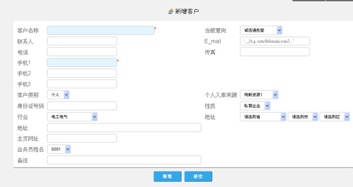Expand the 客户类别 dropdown showing 个人
This screenshot has height=187, width=353.
click(x=58, y=95)
